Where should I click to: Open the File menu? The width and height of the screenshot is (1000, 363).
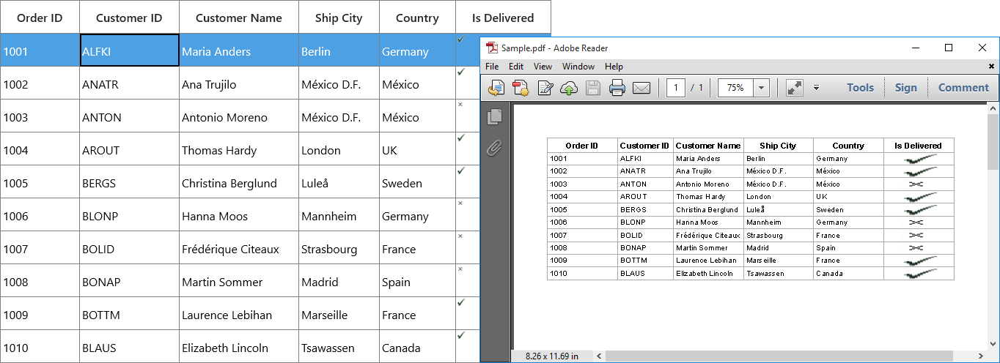[x=493, y=67]
